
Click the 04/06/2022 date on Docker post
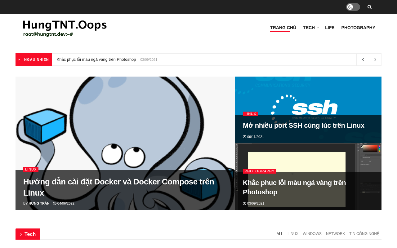pos(64,203)
